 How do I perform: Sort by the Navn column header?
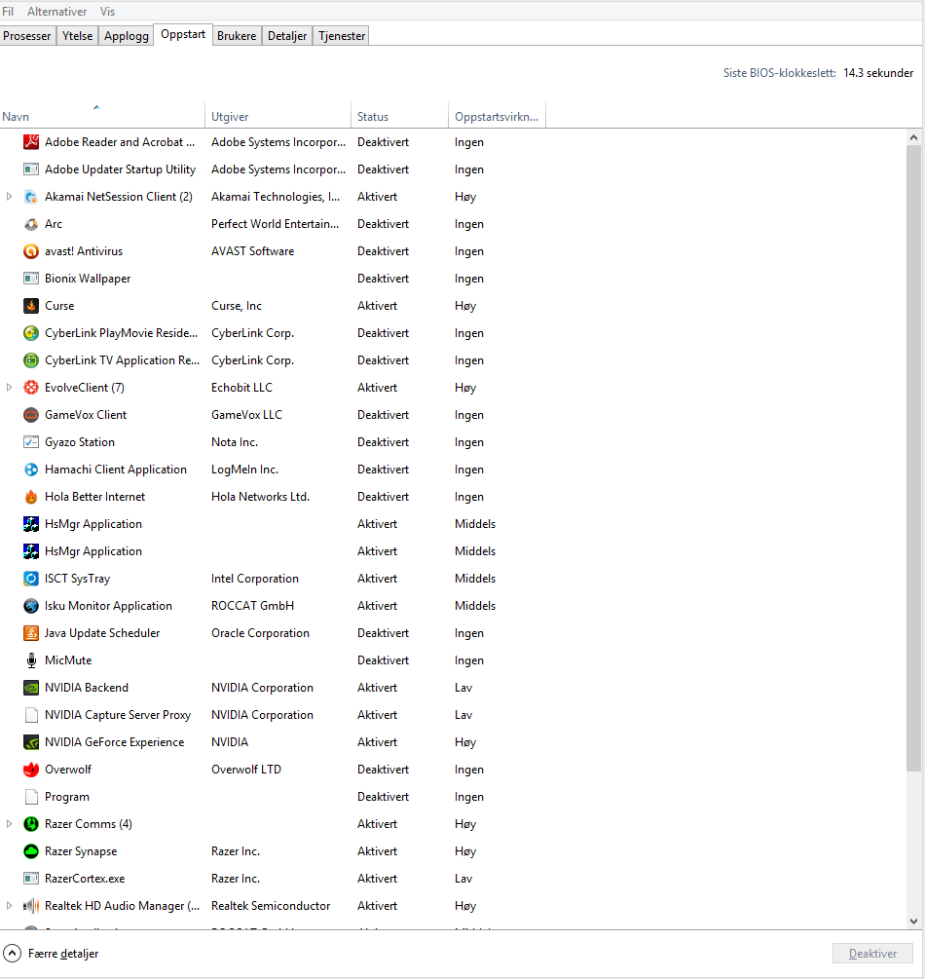click(x=102, y=116)
